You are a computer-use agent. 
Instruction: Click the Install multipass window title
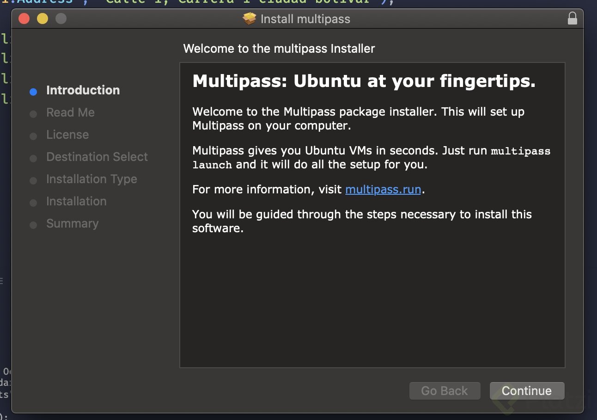point(305,19)
